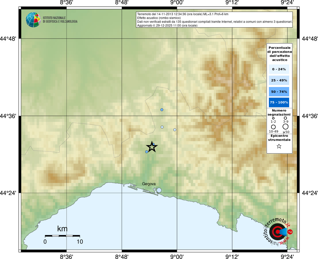Click the earthquake title line 'Terremoto del 14-11-2013'
This screenshot has height=259, width=318.
183,14
